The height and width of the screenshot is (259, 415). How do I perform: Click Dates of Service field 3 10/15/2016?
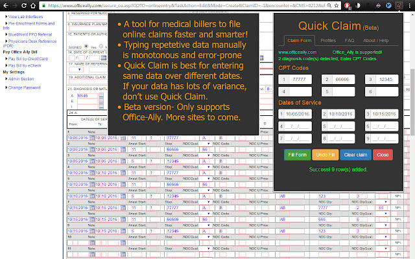[x=381, y=114]
